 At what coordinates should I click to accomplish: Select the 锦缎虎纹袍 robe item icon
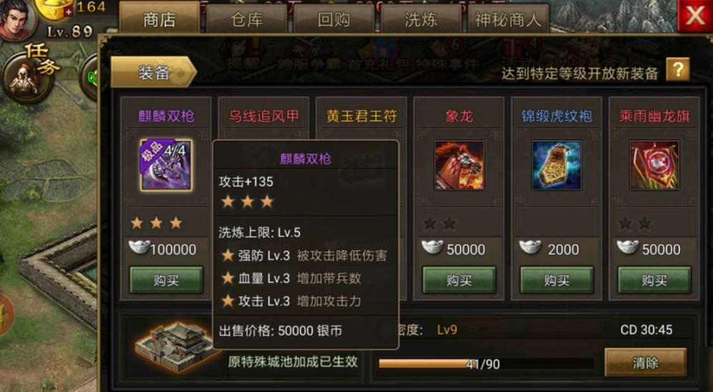click(x=557, y=165)
